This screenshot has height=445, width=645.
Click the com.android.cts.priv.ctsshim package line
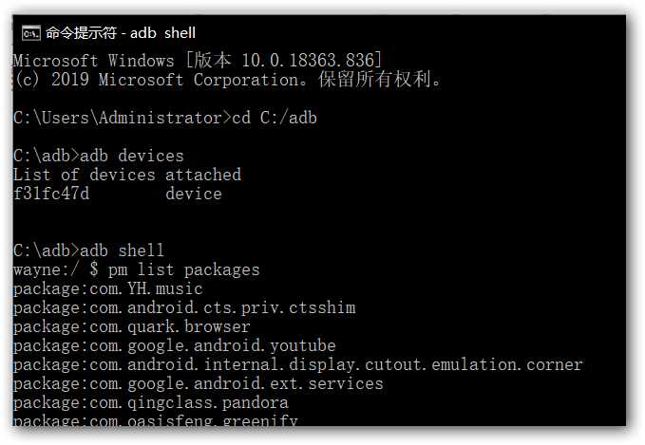tap(184, 307)
